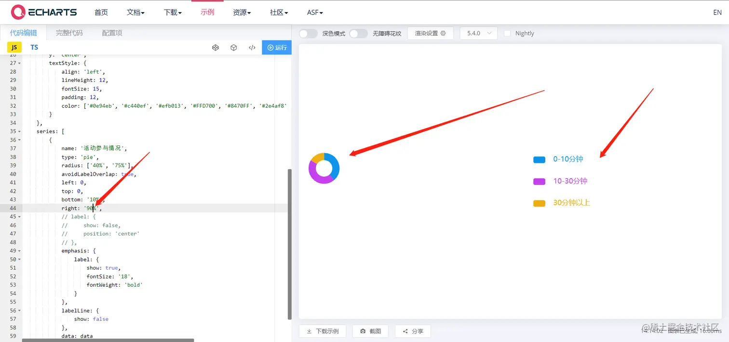Open the 代码编辑 tab
Viewport: 729px width, 342px height.
[x=24, y=33]
